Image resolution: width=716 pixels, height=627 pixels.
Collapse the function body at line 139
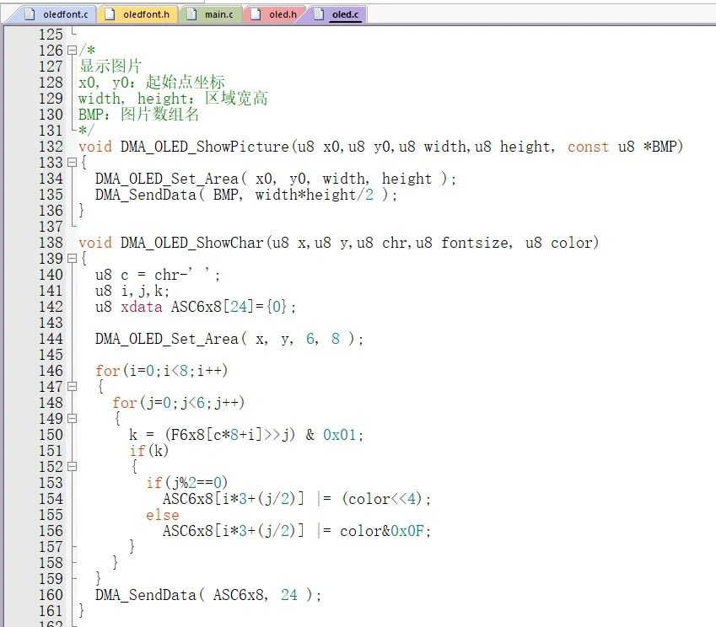coord(72,259)
